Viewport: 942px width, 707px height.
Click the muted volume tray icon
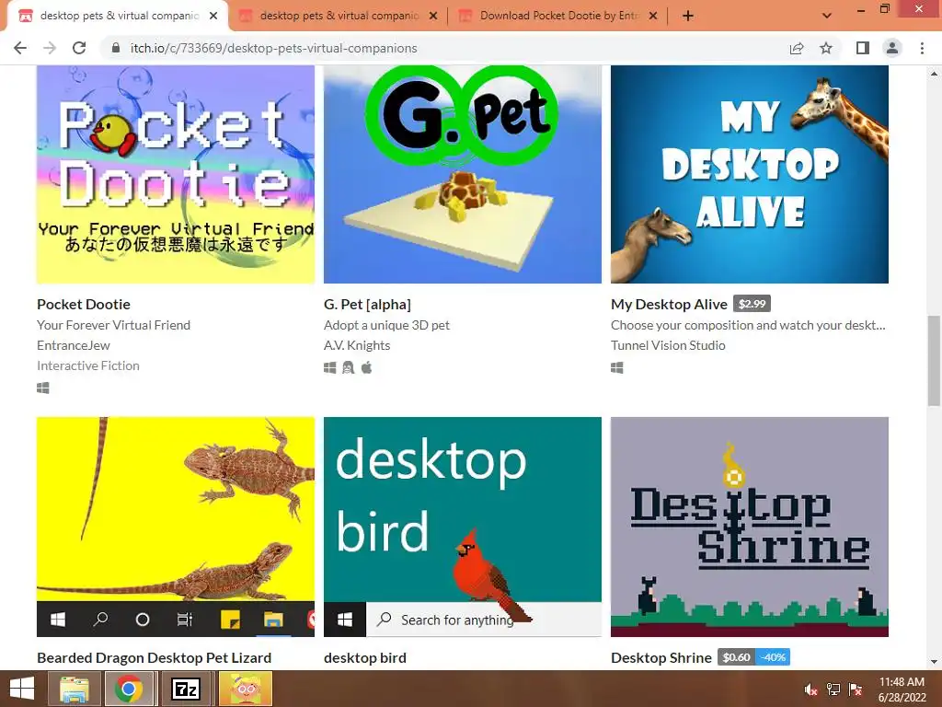coord(810,690)
